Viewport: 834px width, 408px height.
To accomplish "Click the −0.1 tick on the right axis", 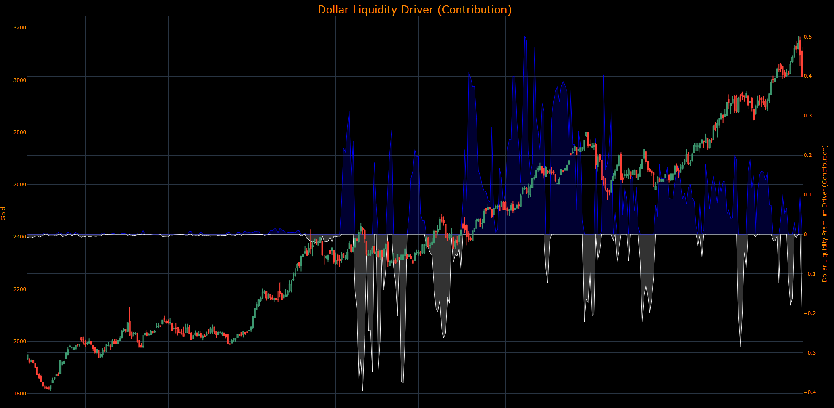I will click(810, 274).
